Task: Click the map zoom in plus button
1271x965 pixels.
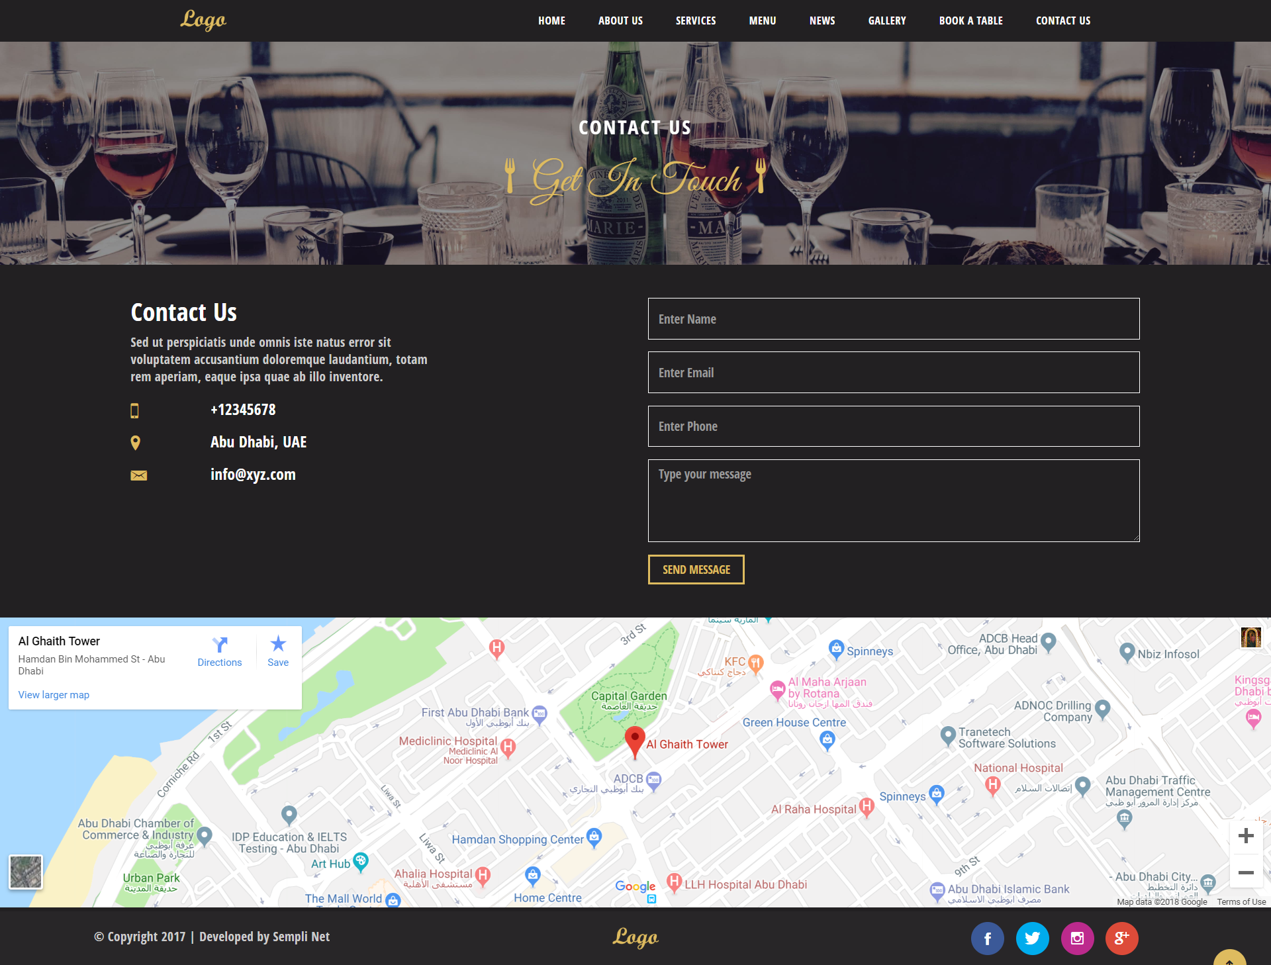Action: (1246, 836)
